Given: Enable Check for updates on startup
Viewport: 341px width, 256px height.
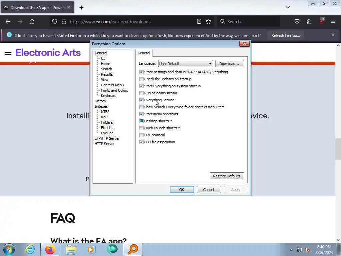Looking at the screenshot, I should (x=141, y=79).
